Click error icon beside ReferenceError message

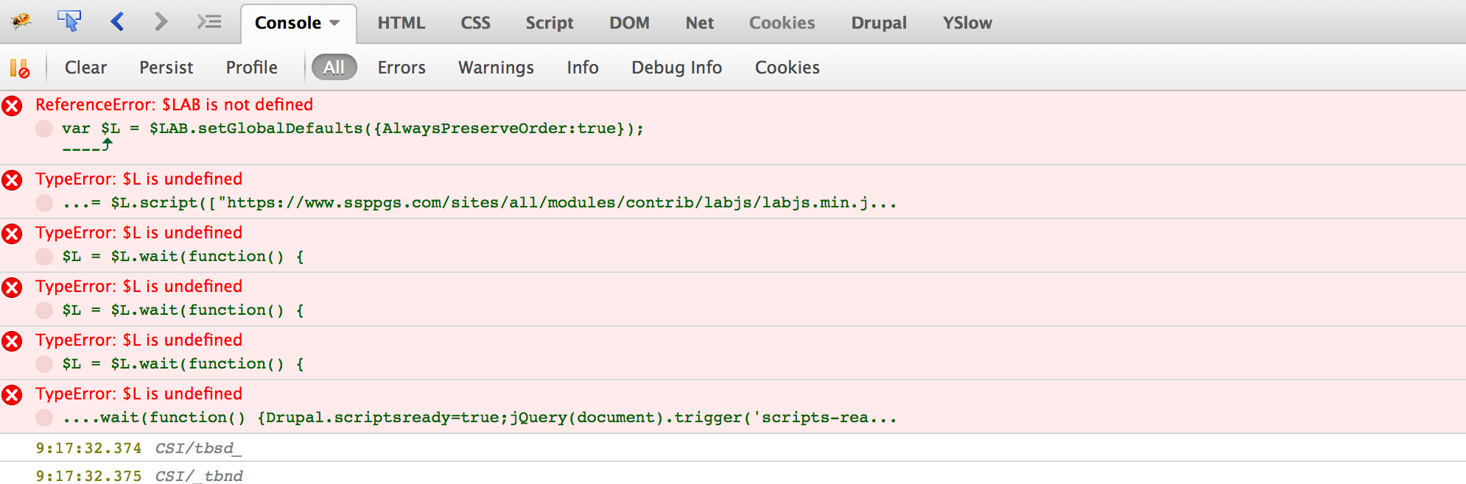click(12, 106)
